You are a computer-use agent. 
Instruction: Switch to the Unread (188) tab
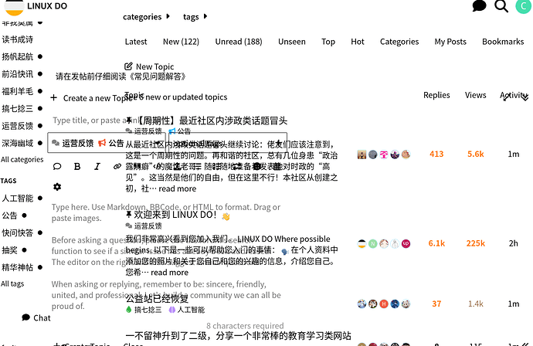tap(239, 42)
